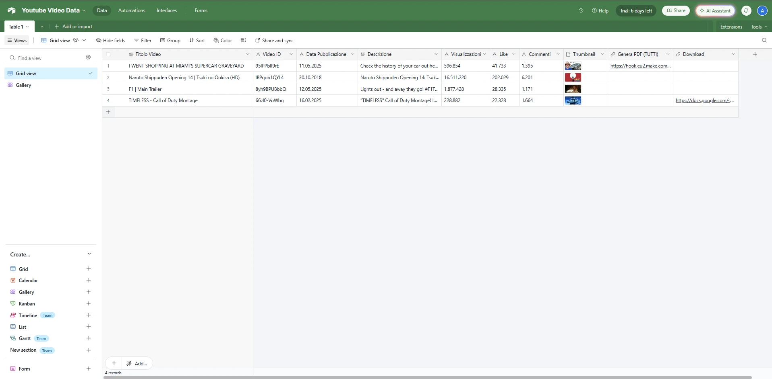Click the horizontal scrollbar at bottom
772x379 pixels.
click(428, 377)
